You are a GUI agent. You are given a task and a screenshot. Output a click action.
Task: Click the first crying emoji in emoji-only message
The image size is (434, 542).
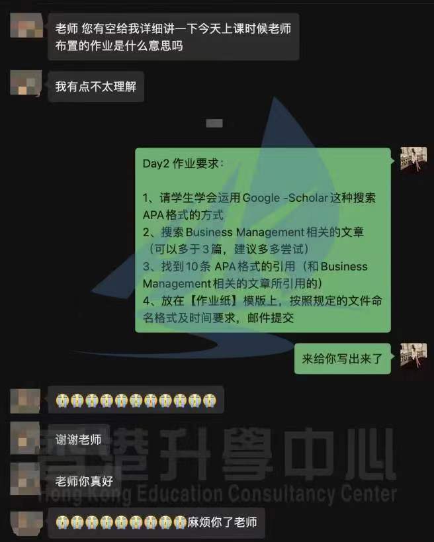[x=63, y=400]
